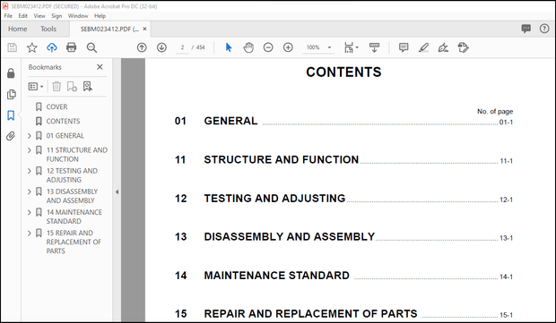Open the Edit menu

[x=22, y=16]
